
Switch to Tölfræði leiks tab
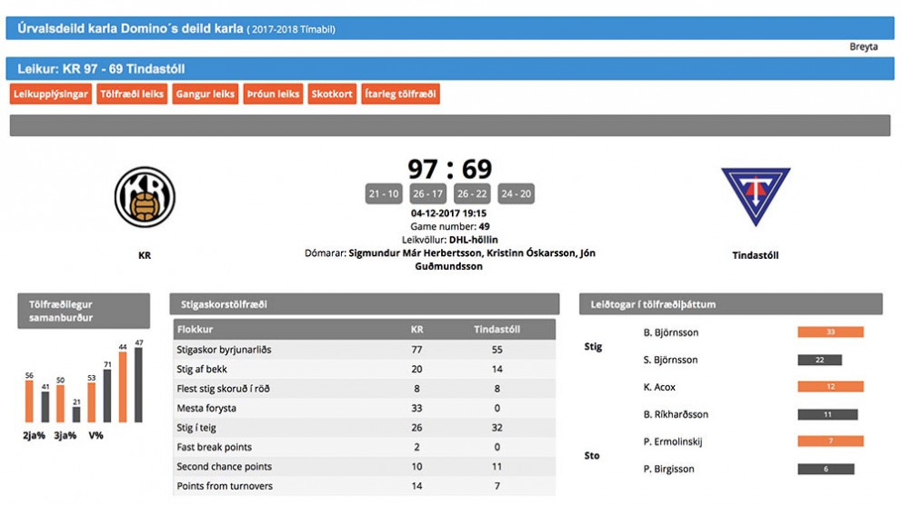click(132, 94)
